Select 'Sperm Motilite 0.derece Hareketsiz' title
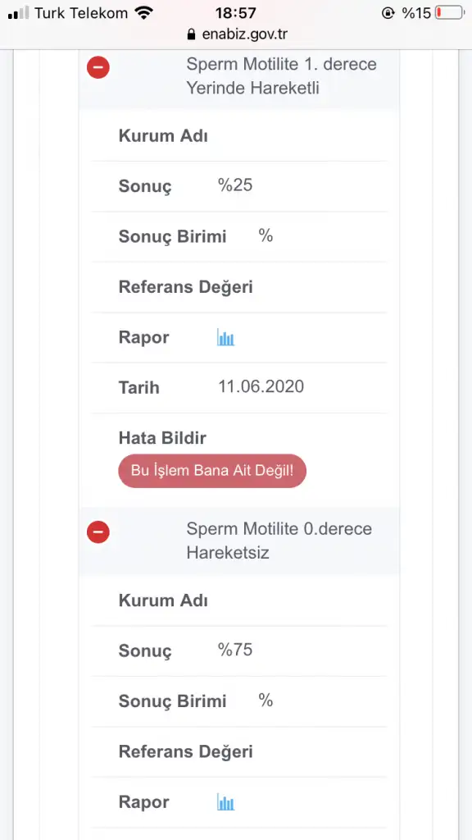This screenshot has height=840, width=472. click(x=279, y=541)
